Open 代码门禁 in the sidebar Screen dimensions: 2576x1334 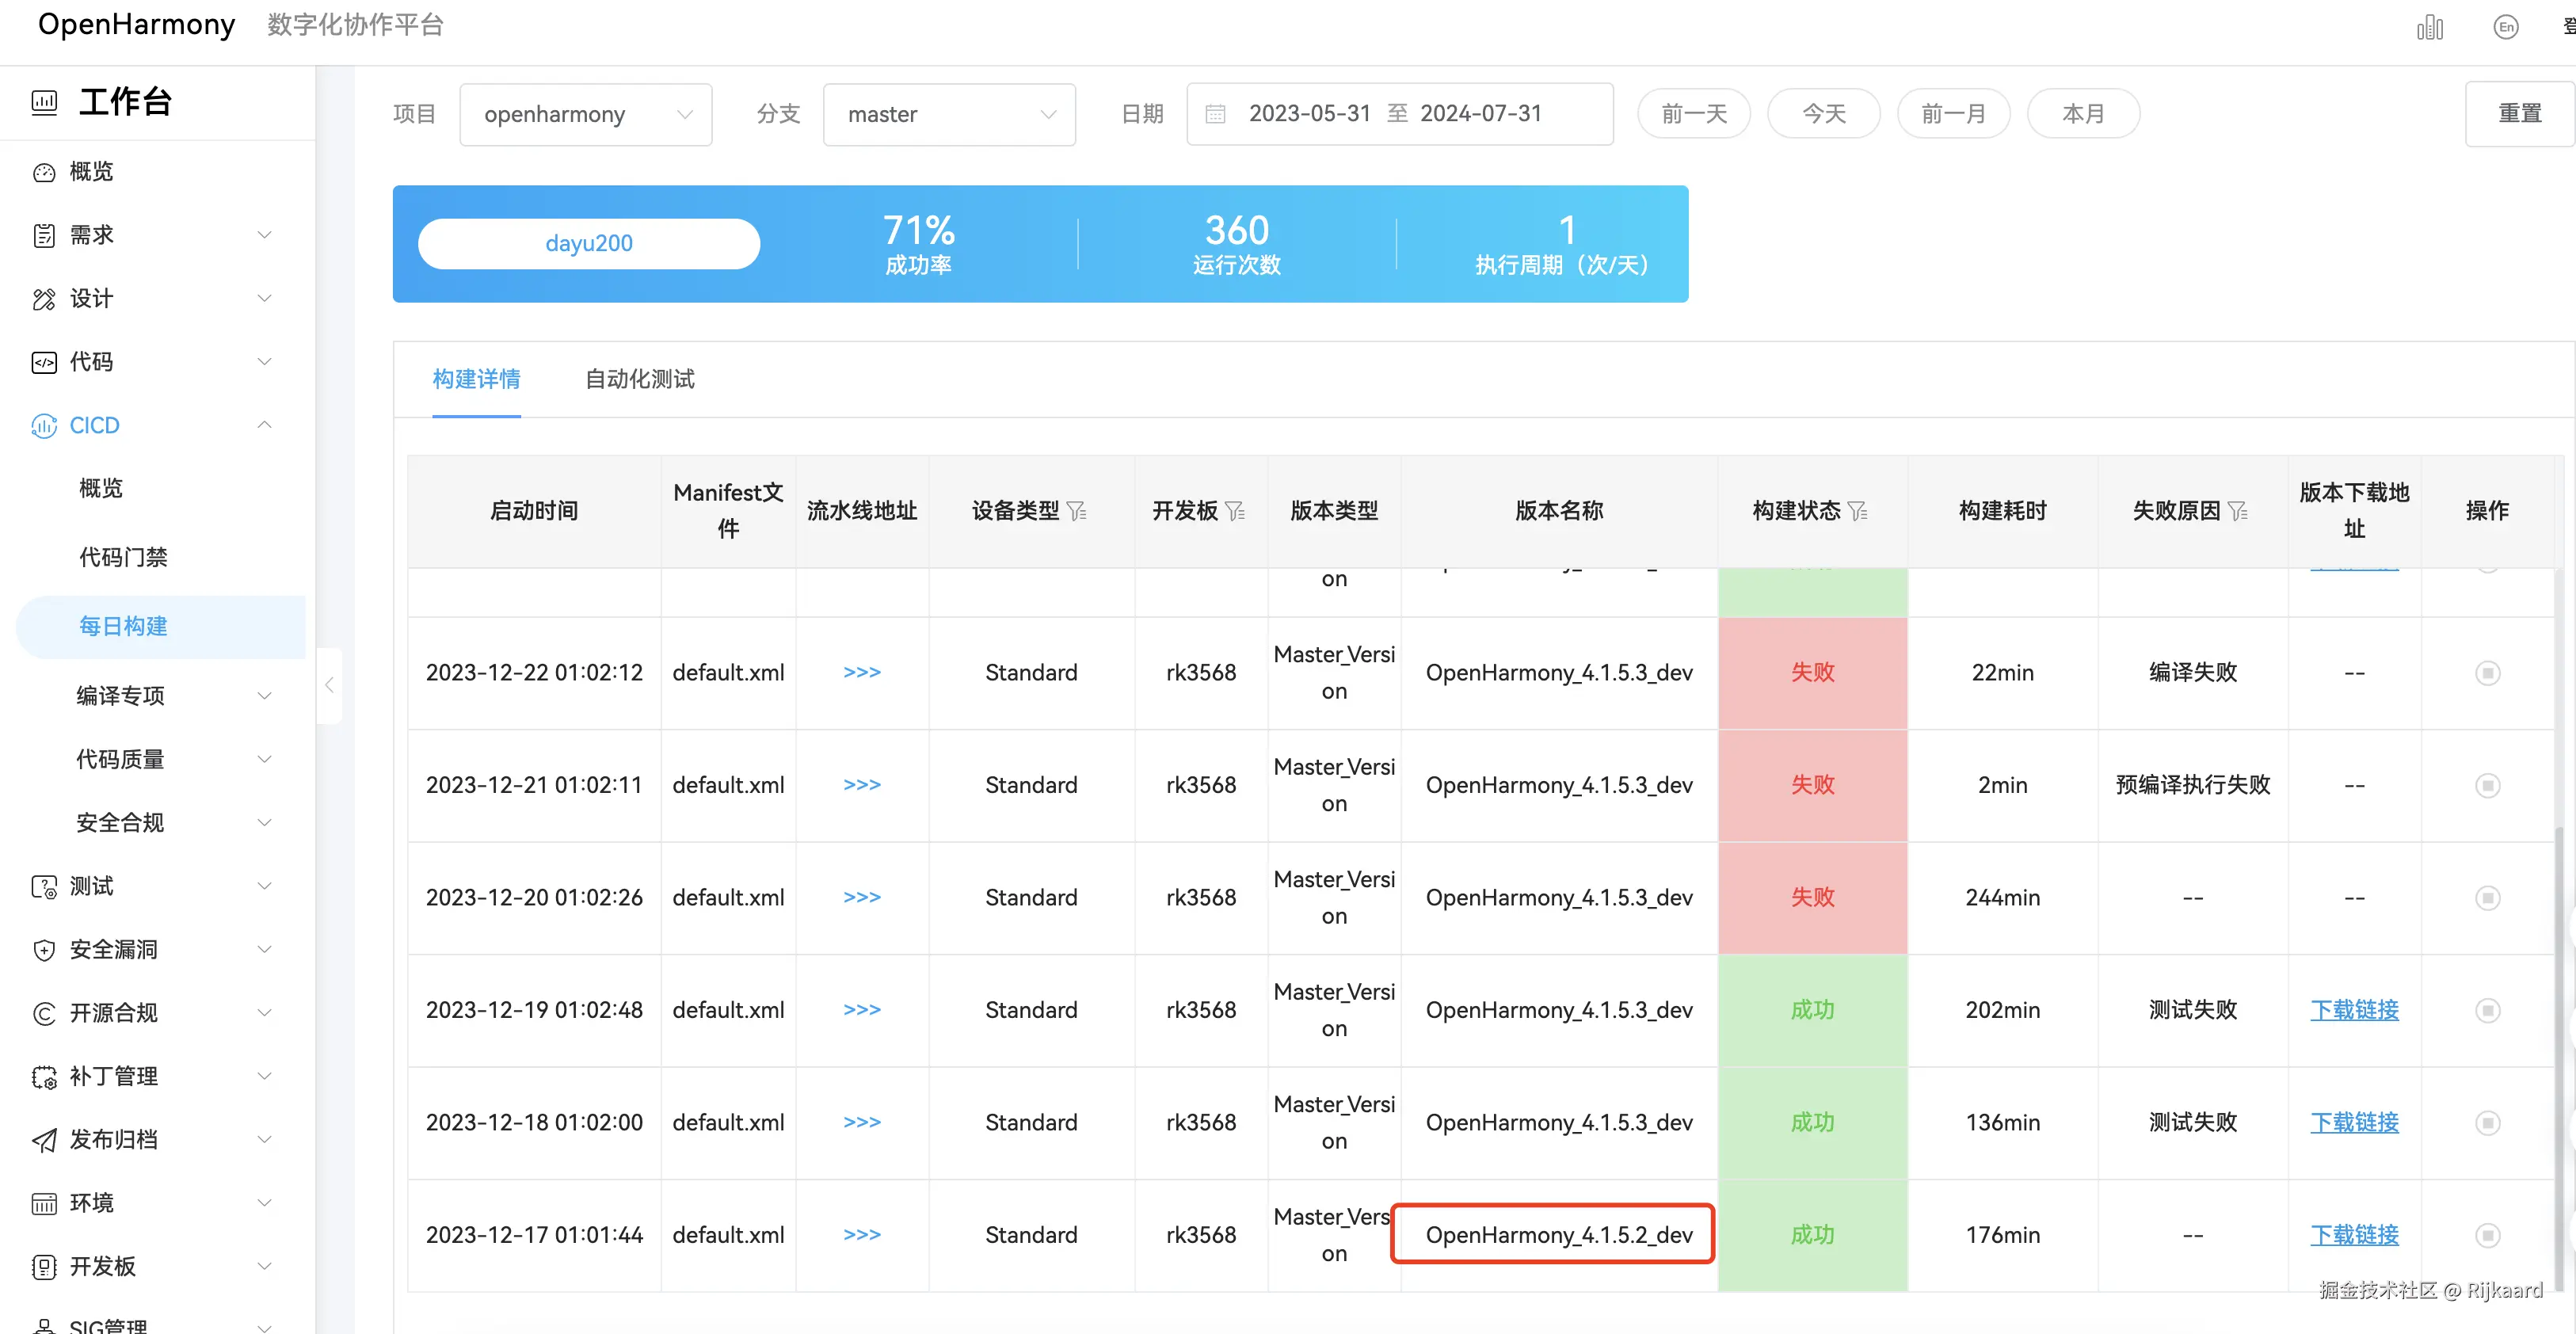123,557
